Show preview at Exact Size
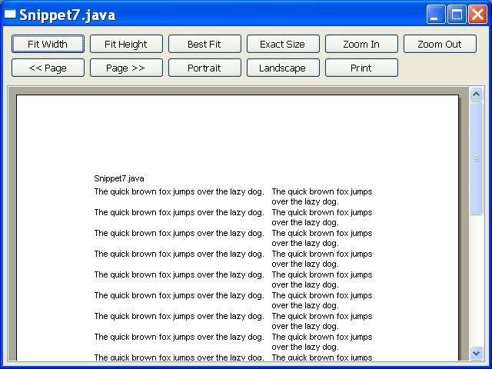 coord(283,44)
